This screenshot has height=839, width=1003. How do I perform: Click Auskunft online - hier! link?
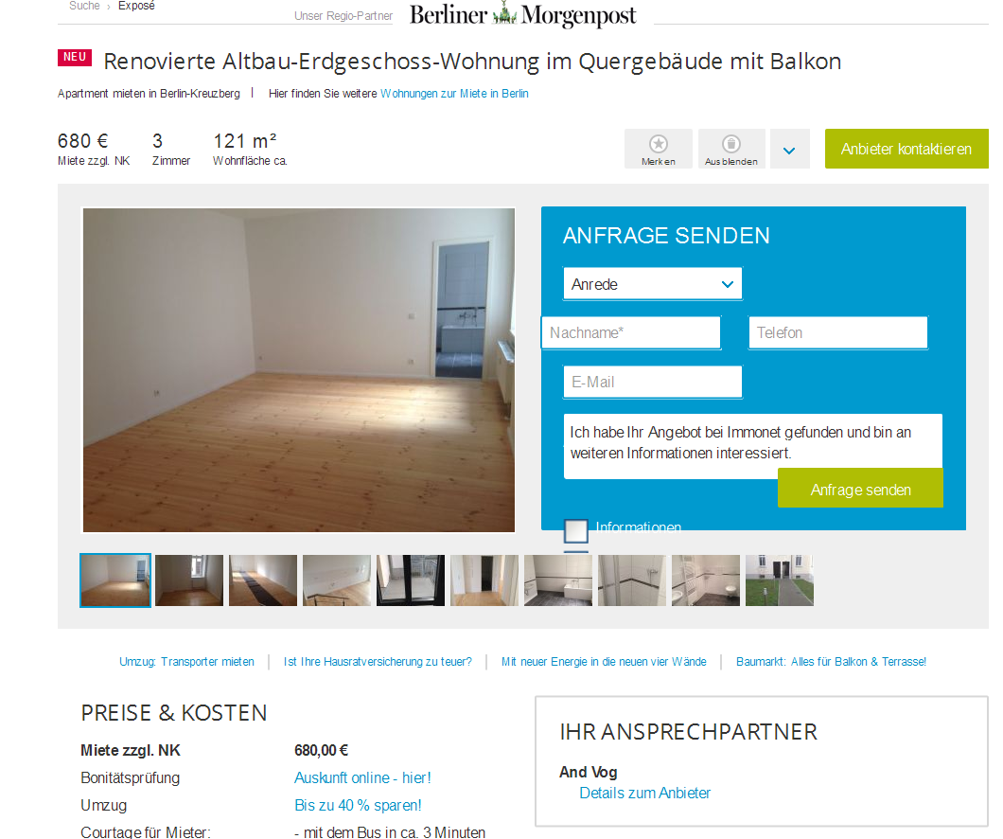(362, 777)
